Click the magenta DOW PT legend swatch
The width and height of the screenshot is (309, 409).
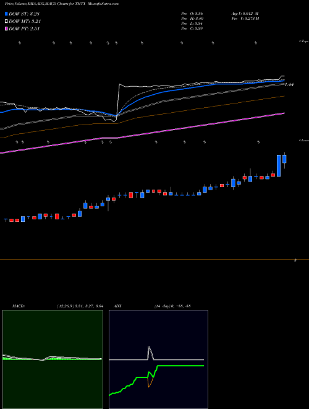tap(6, 29)
